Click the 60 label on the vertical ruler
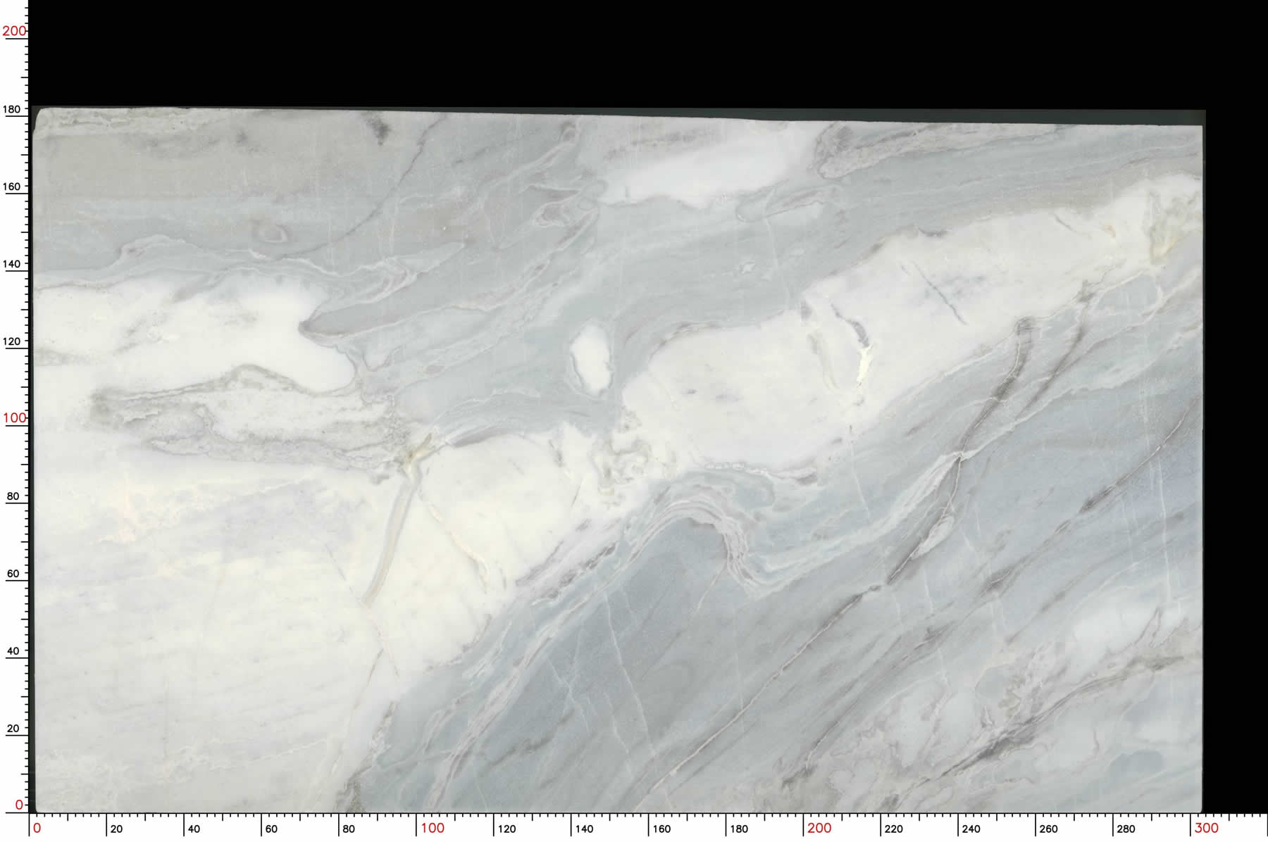1268x842 pixels. pos(13,574)
